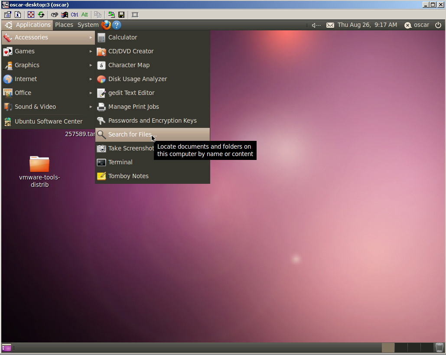
Task: Switch to the second workspace
Action: click(x=401, y=348)
